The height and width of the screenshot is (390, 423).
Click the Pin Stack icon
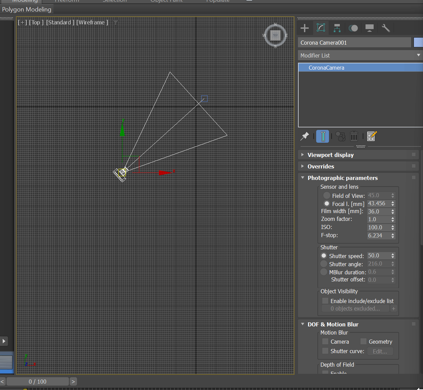(305, 136)
